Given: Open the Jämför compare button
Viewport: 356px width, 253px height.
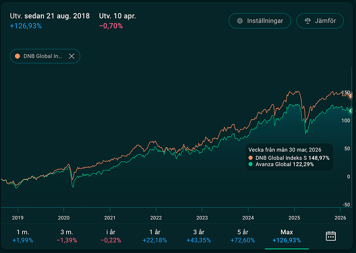Looking at the screenshot, I should [x=320, y=21].
